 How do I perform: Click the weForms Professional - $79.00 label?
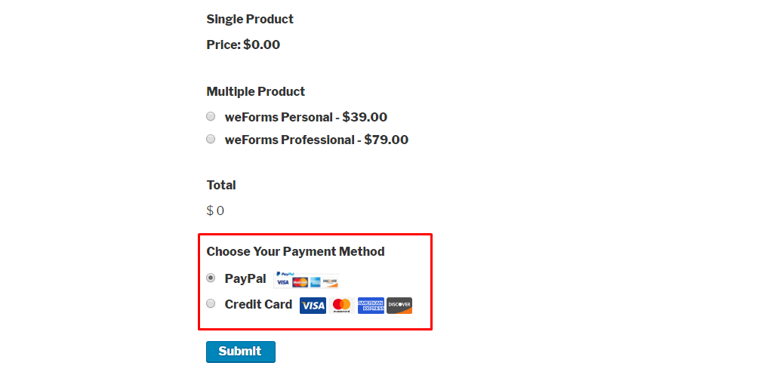(316, 140)
